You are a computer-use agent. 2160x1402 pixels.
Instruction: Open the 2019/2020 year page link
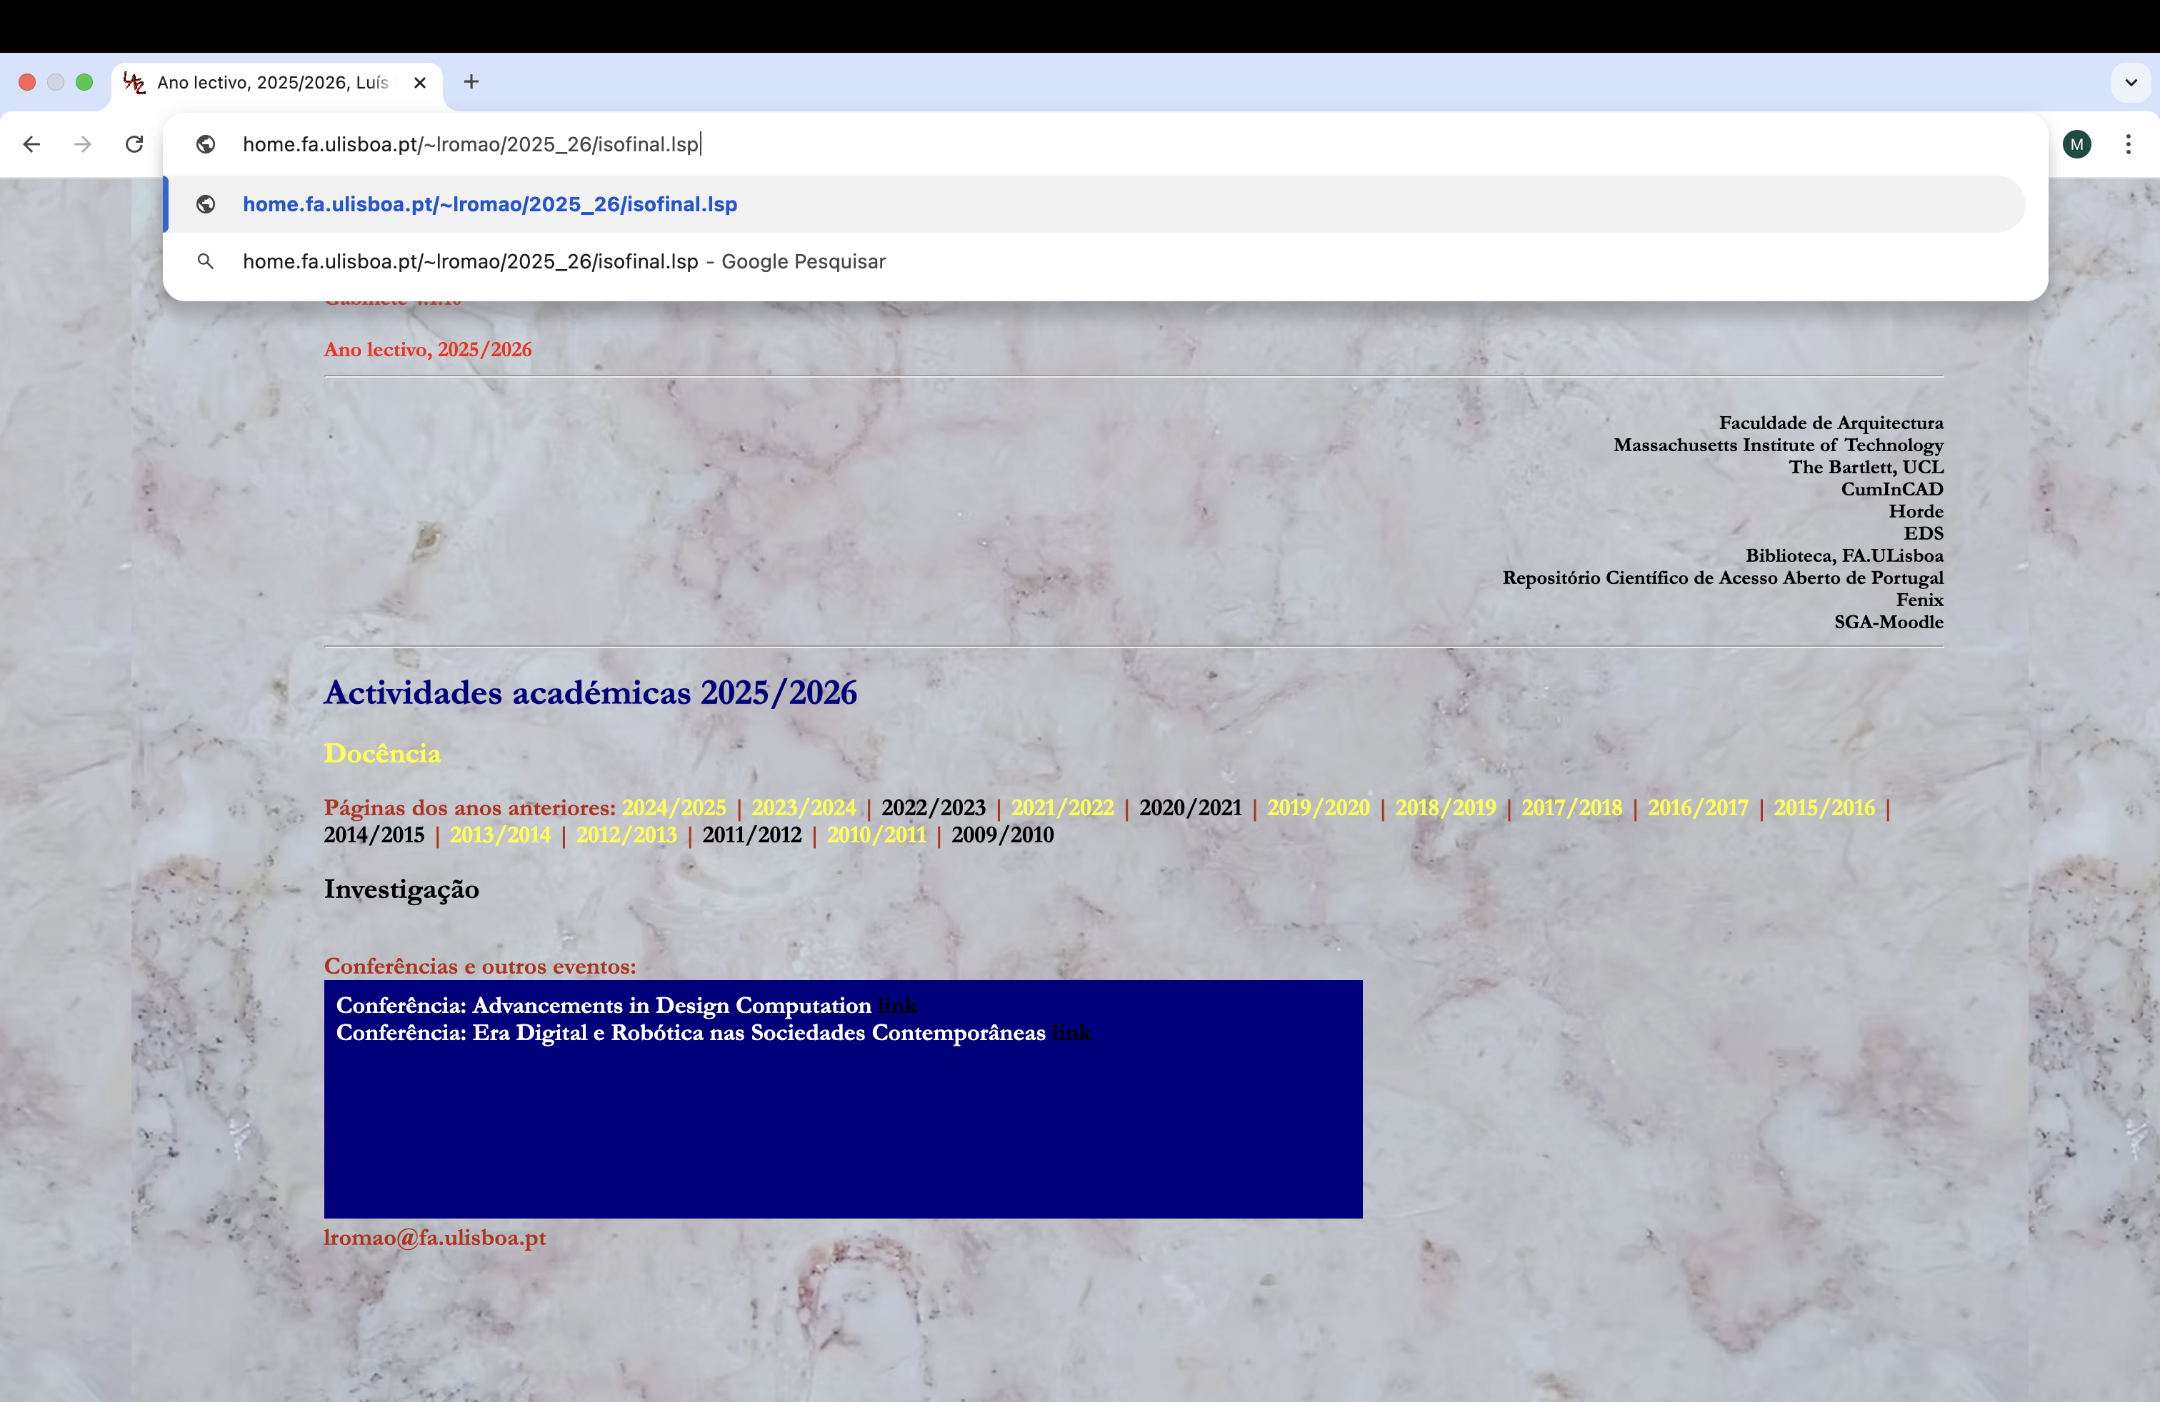point(1318,807)
